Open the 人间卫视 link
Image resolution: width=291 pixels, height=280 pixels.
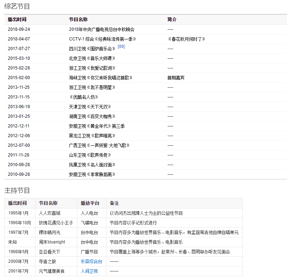(x=89, y=271)
